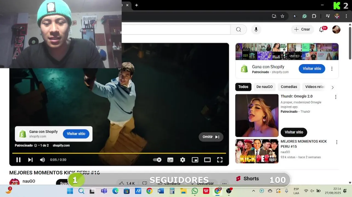Open options menu for Thundr ad

pos(336,97)
